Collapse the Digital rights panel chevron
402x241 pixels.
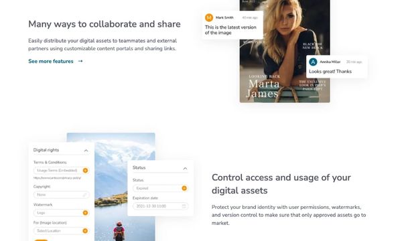(86, 151)
